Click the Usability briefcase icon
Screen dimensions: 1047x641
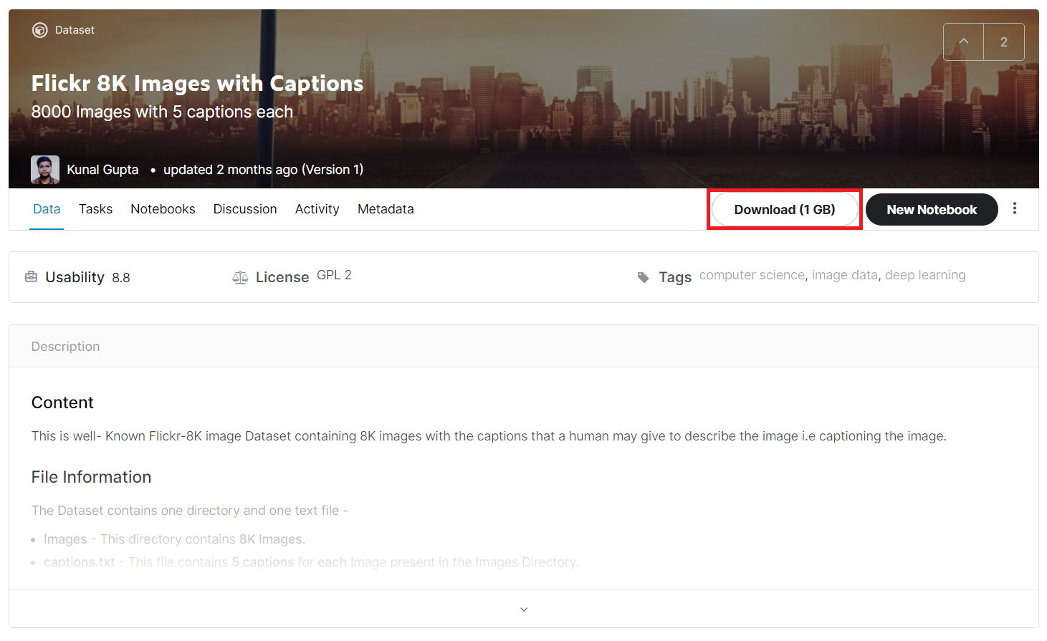click(x=31, y=276)
